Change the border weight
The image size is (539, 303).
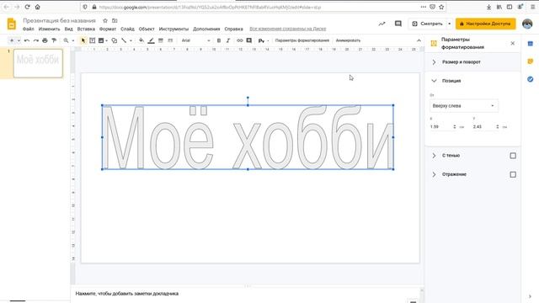click(161, 40)
